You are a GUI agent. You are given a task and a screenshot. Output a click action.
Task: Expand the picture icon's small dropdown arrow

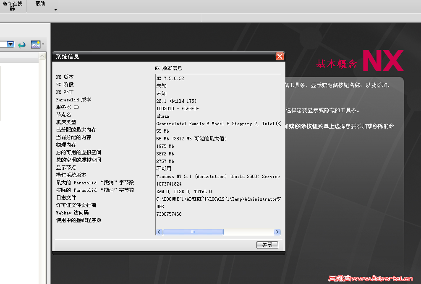(x=43, y=44)
